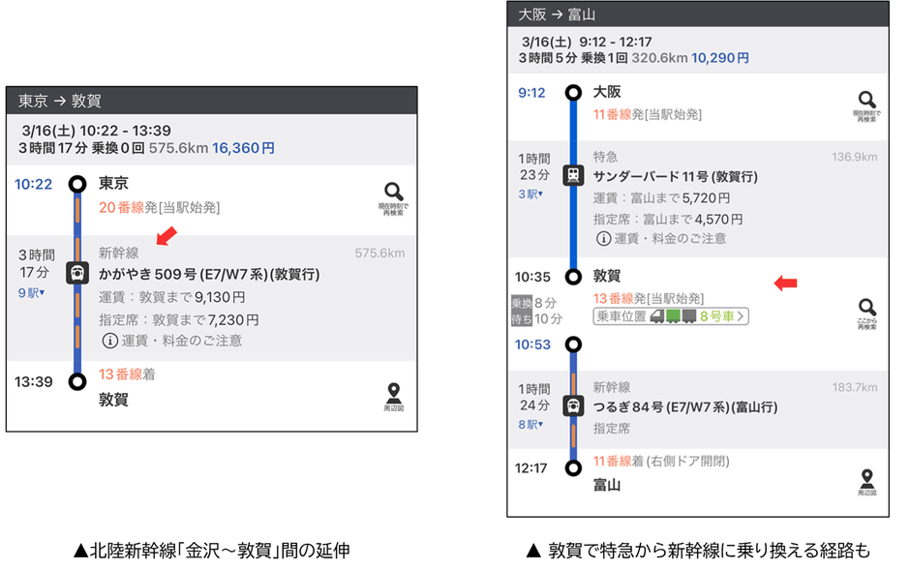
Task: Expand the 9駅 stop list
Action: [31, 293]
